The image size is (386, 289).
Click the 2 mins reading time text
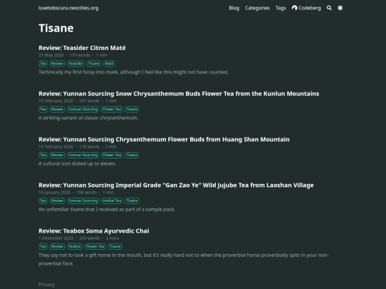[112, 238]
